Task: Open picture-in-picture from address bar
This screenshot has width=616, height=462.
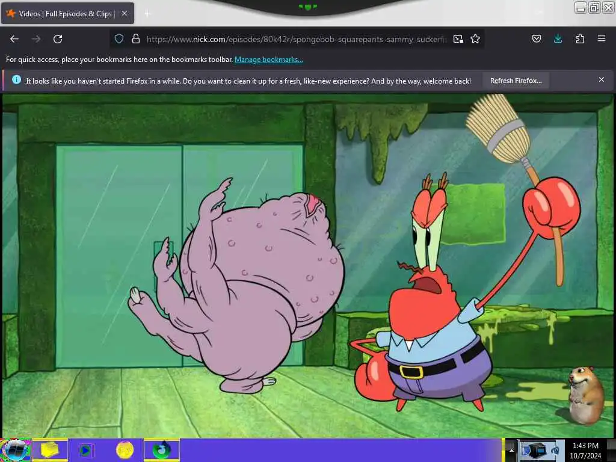Action: [x=458, y=39]
